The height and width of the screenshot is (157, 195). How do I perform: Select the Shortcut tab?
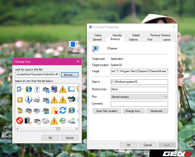tap(115, 39)
